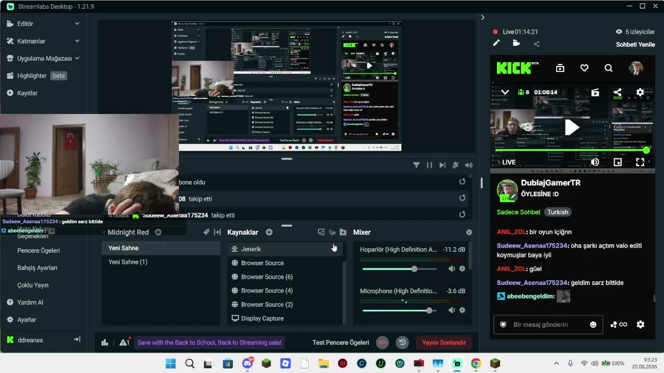Collapse the Kick player with down chevron
This screenshot has width=664, height=373.
(504, 92)
